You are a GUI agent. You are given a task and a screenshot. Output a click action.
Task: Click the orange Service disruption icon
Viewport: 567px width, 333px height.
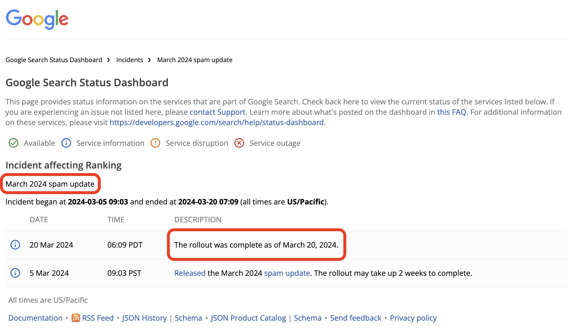pyautogui.click(x=155, y=143)
